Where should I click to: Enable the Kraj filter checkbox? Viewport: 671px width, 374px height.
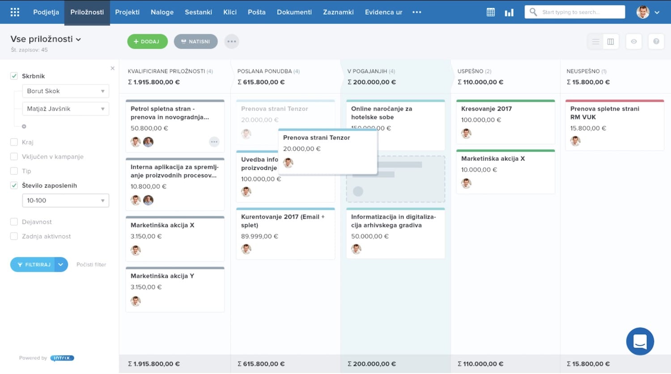click(14, 142)
